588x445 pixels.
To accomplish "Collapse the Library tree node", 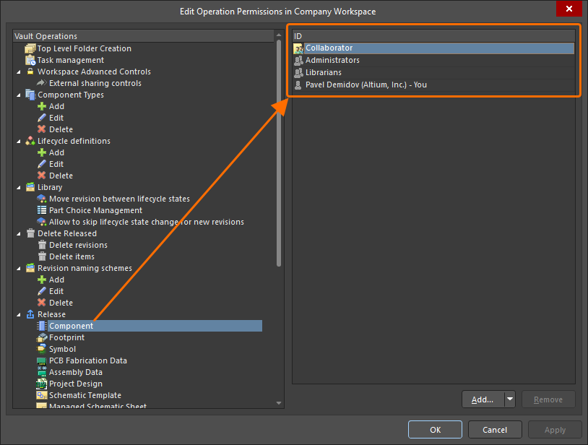I will (x=19, y=187).
